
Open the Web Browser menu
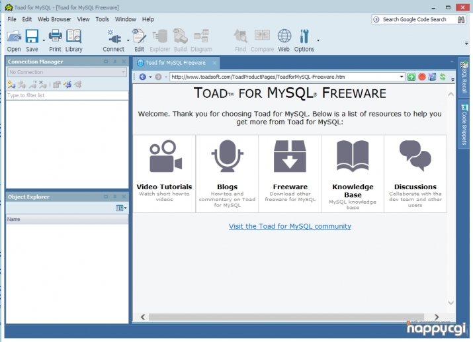click(x=54, y=19)
